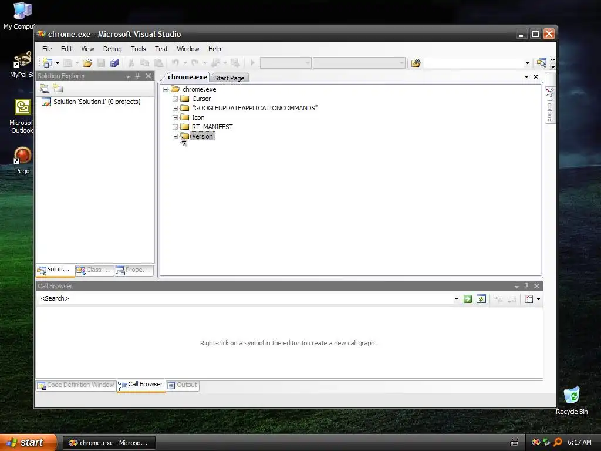Open the active documents list dropdown
Image resolution: width=601 pixels, height=451 pixels.
tap(526, 77)
